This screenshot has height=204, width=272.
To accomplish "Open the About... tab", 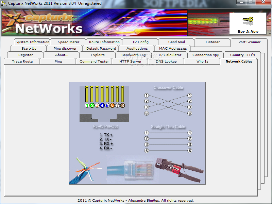I will click(x=62, y=55).
